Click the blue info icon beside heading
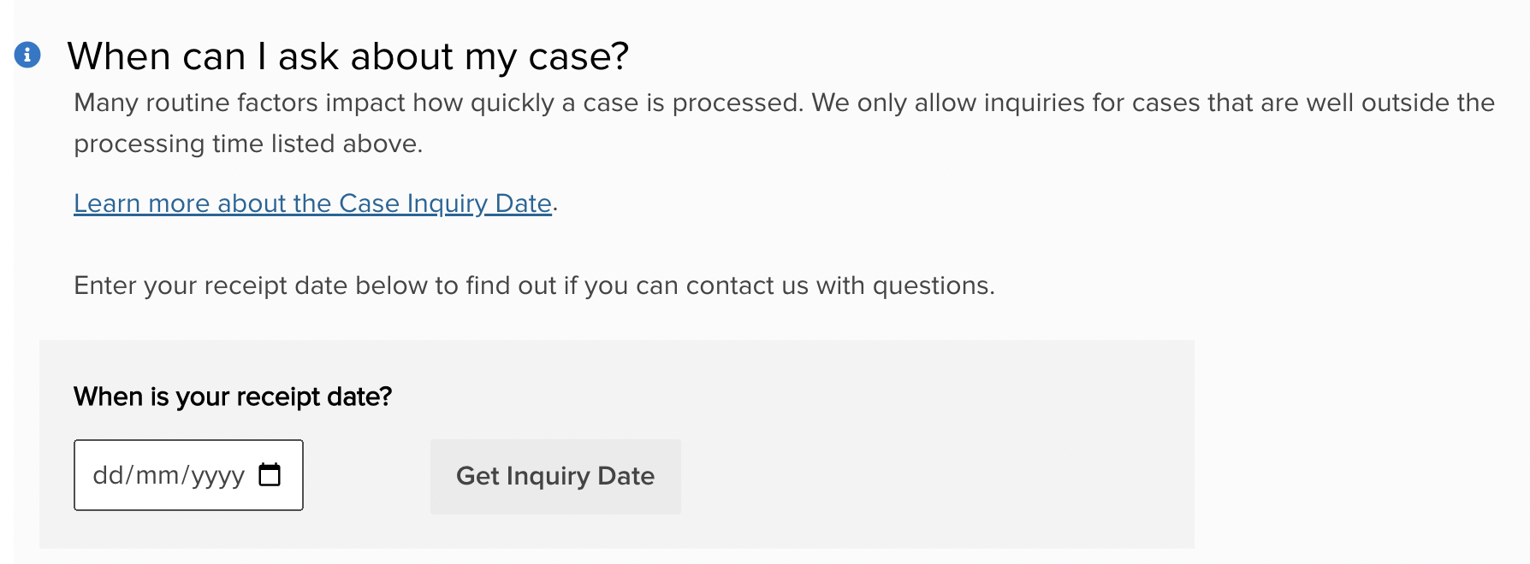Image resolution: width=1530 pixels, height=564 pixels. click(x=27, y=55)
